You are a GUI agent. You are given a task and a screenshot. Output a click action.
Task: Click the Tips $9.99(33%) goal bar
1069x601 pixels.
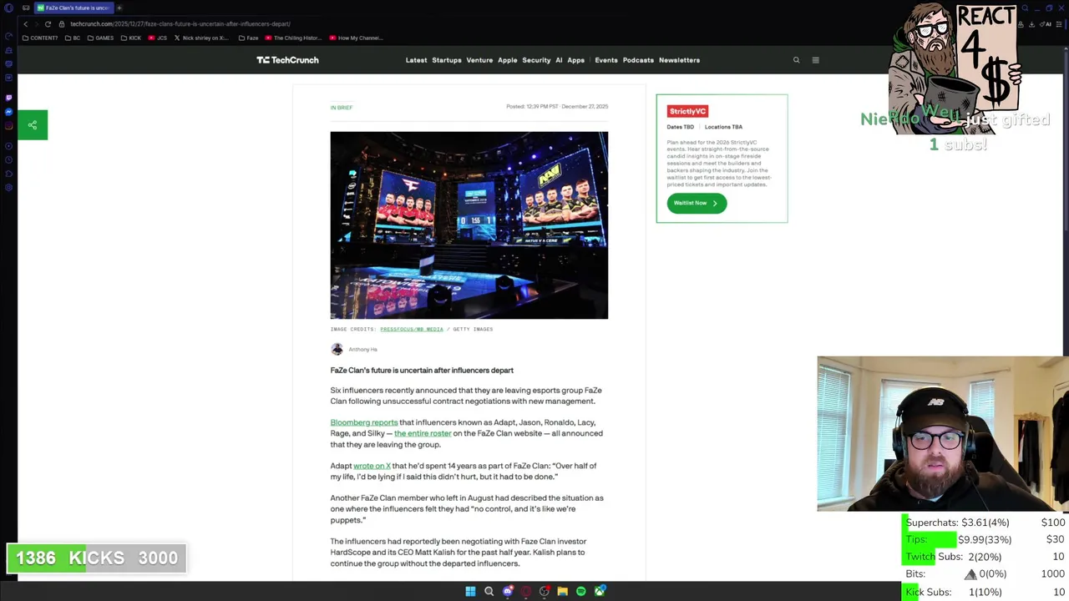coord(985,539)
